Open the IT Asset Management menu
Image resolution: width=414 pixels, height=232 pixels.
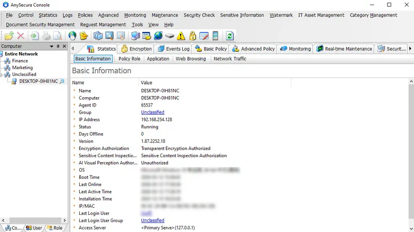[321, 16]
